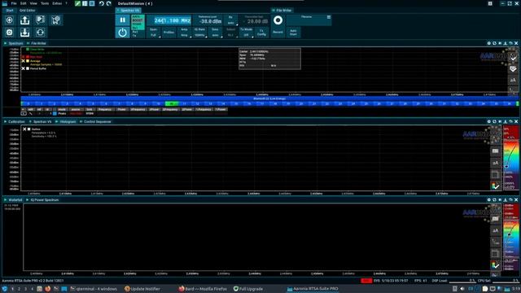Image resolution: width=521 pixels, height=293 pixels.
Task: Click the export upload arrow icon
Action: click(24, 20)
